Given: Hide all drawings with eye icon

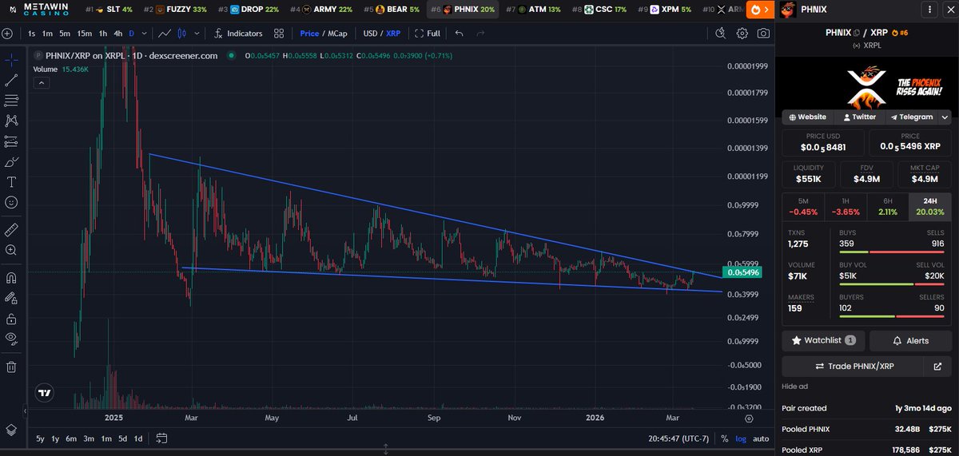Looking at the screenshot, I should pos(11,339).
